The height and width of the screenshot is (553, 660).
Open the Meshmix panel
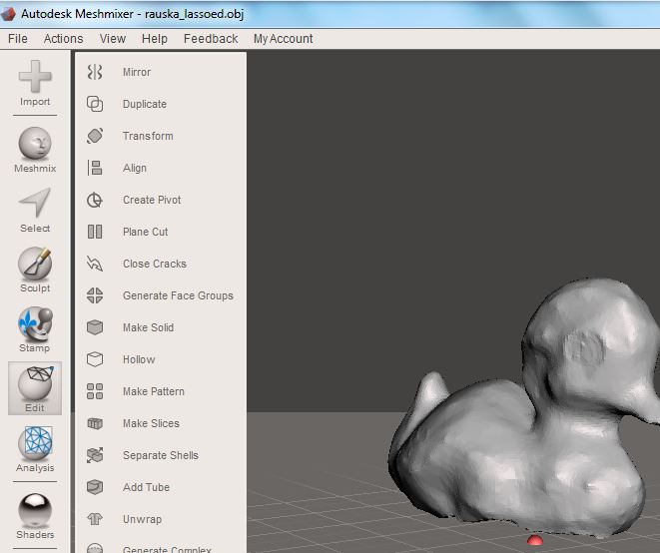click(35, 150)
